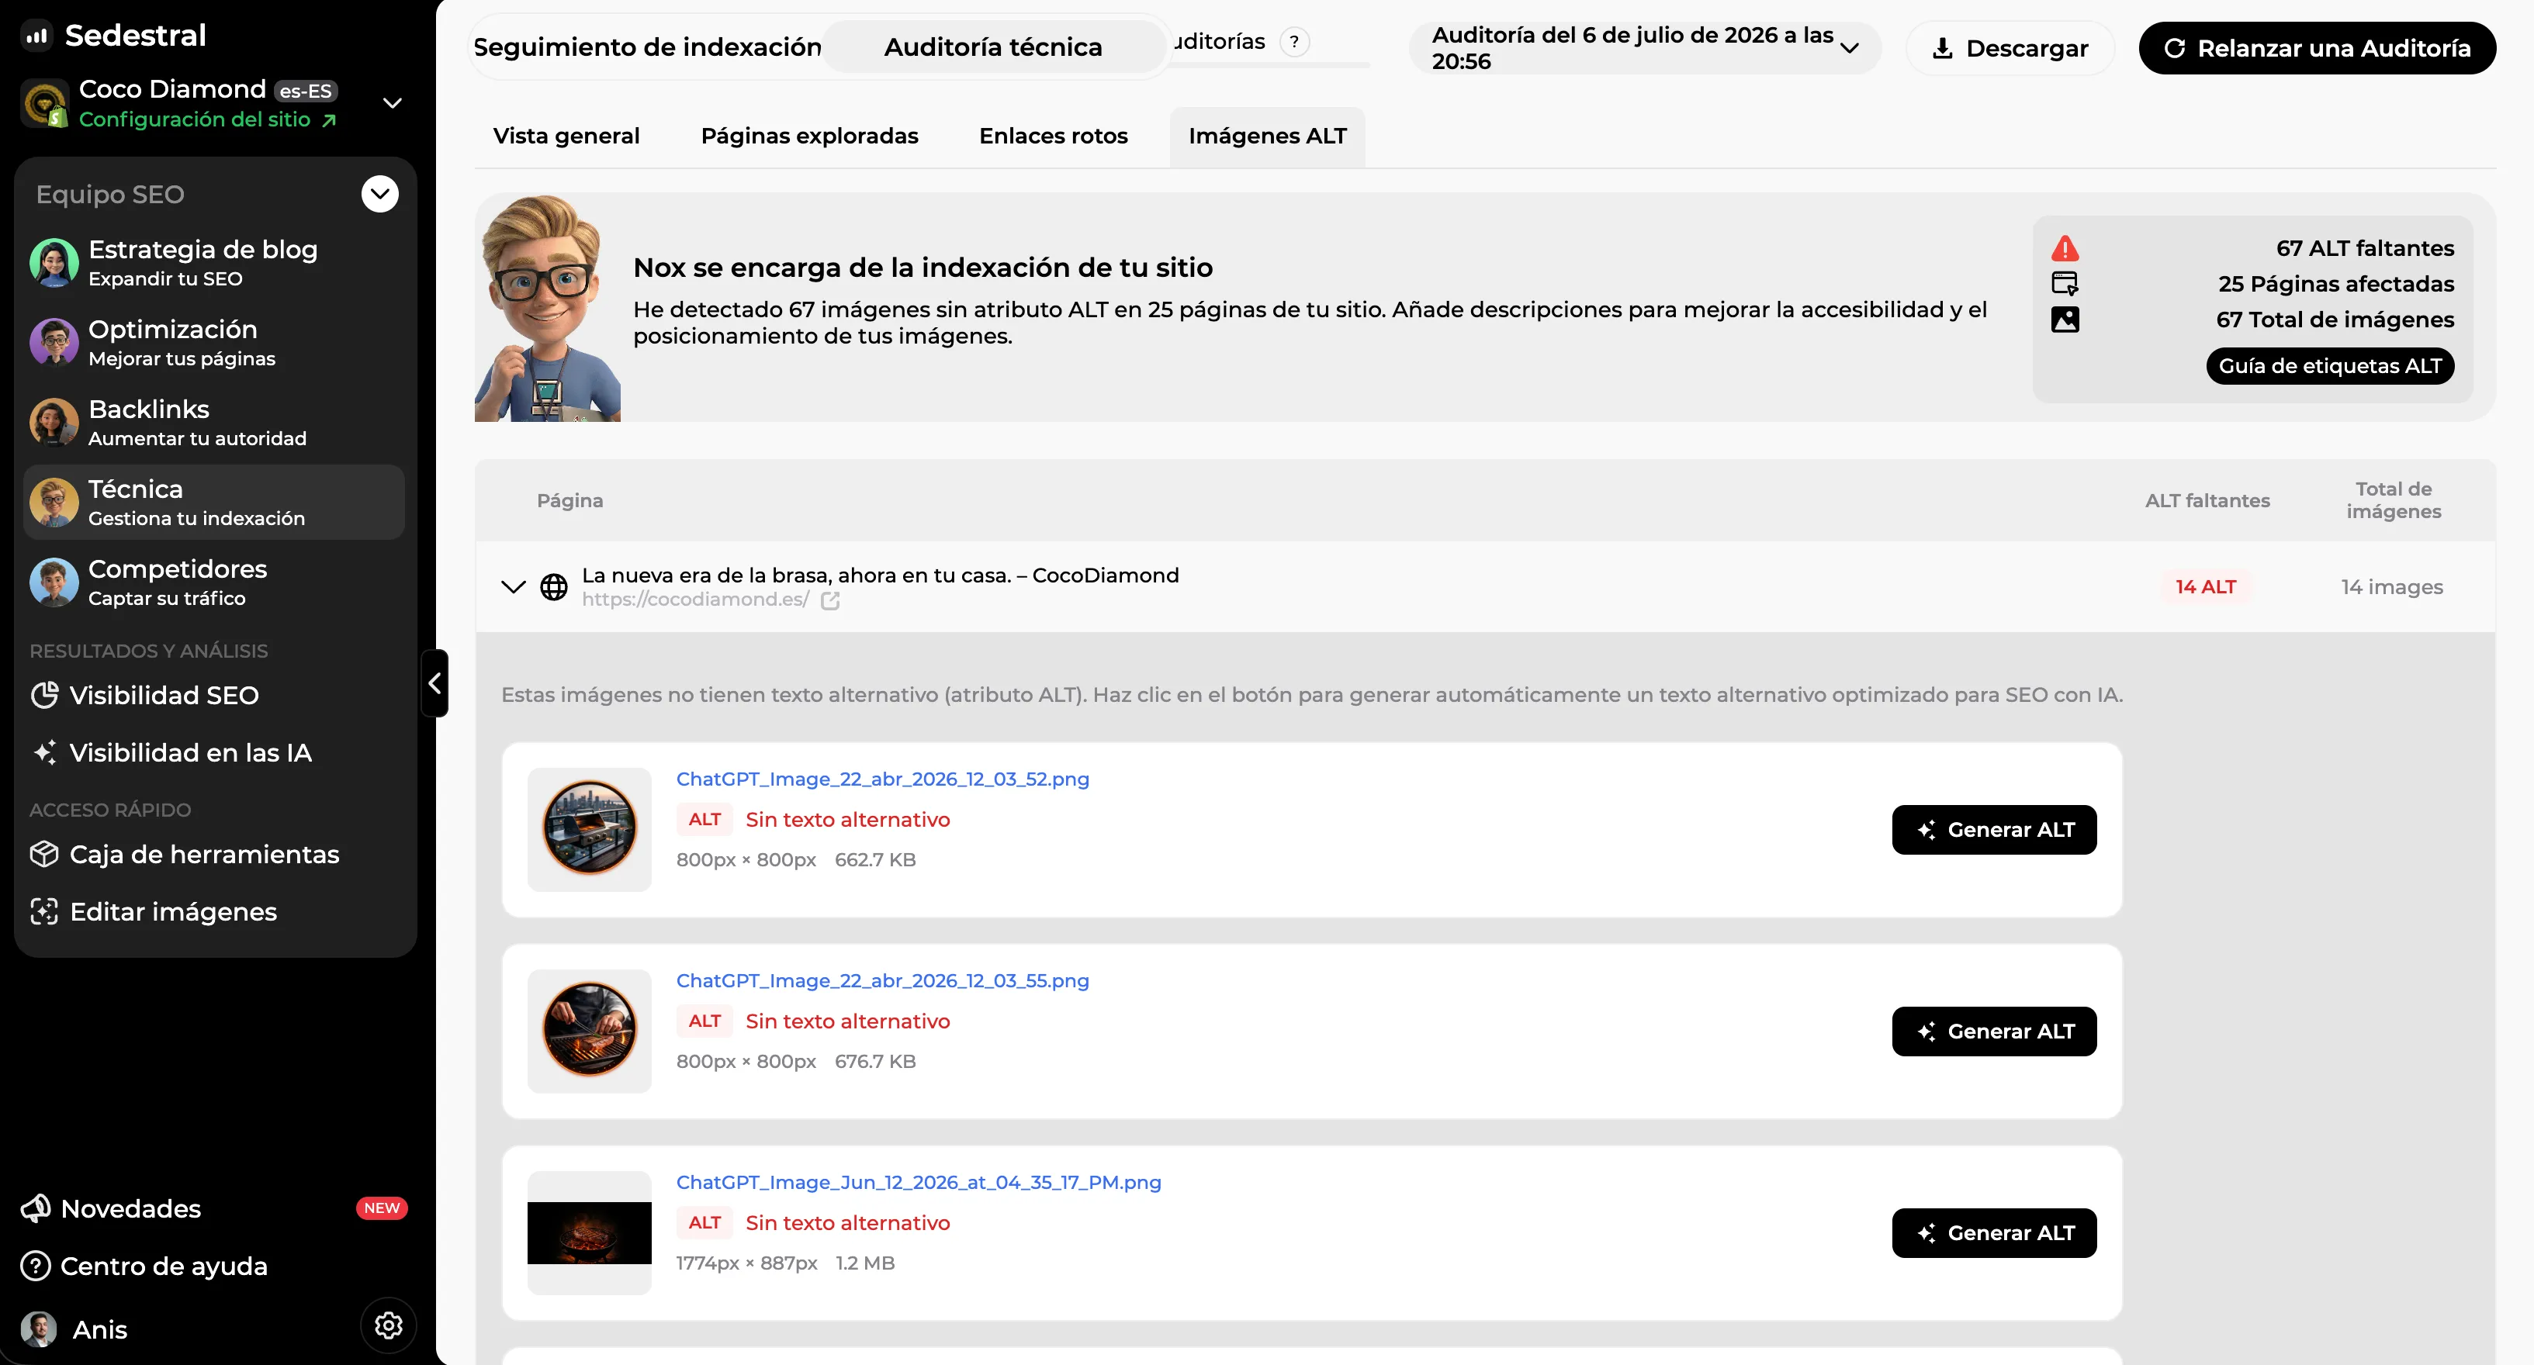Open Optimización agent avatar
The height and width of the screenshot is (1365, 2534).
point(54,342)
